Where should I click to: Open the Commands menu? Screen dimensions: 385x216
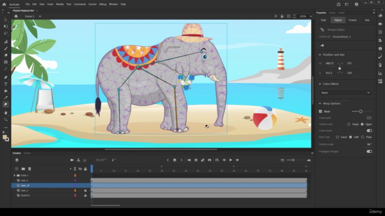80,4
